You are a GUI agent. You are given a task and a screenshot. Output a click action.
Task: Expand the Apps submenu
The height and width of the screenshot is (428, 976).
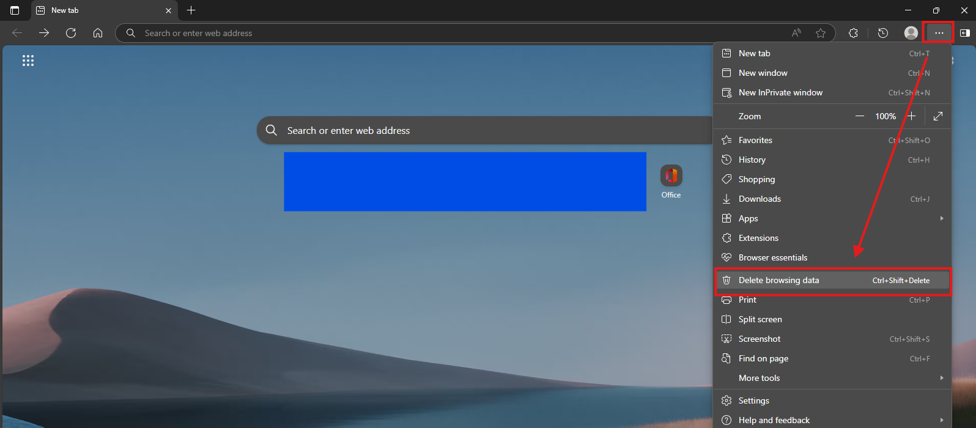832,218
